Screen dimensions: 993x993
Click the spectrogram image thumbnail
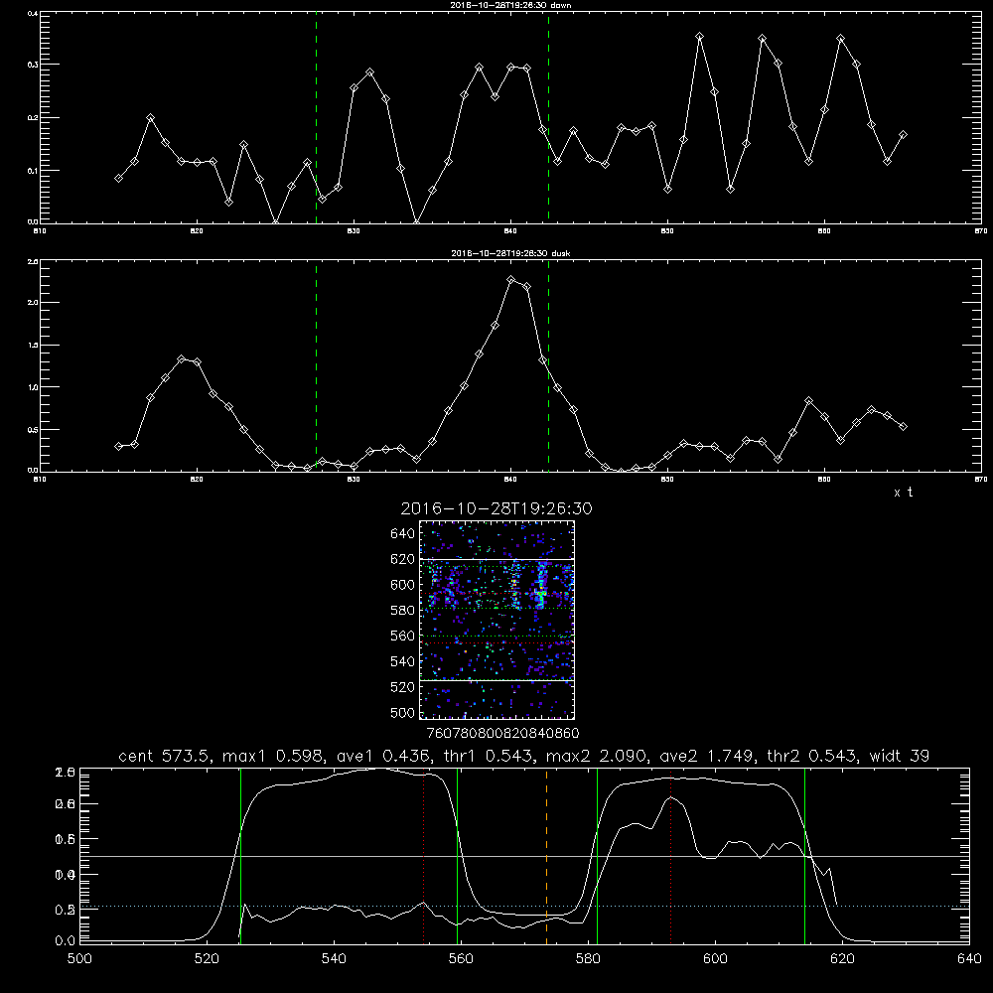pos(496,620)
